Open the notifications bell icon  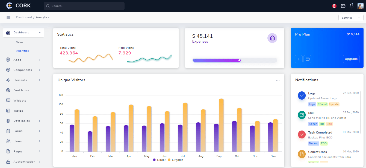(x=351, y=6)
